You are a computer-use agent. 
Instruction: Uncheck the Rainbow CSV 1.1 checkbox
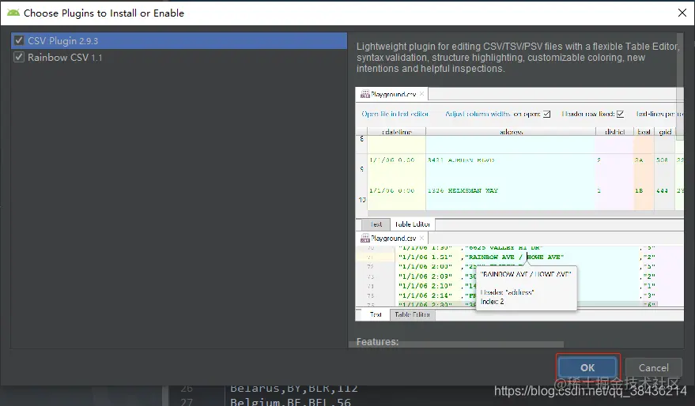pos(19,57)
